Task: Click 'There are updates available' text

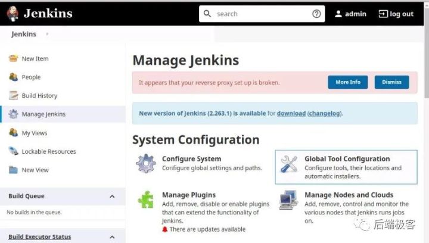Action: coord(207,229)
